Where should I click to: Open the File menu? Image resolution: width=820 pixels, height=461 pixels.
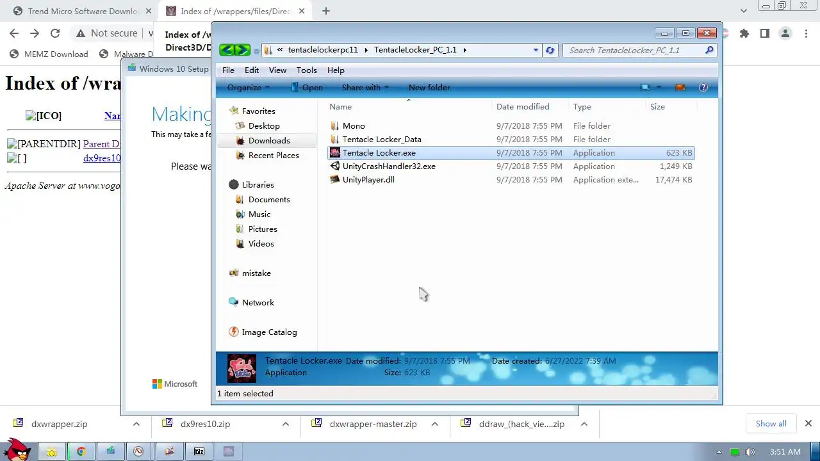click(x=228, y=70)
